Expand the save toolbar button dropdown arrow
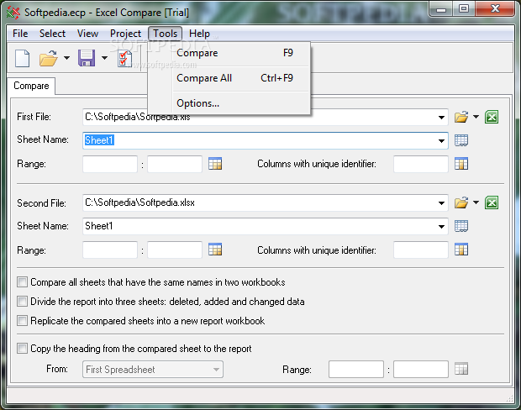The height and width of the screenshot is (410, 521). tap(105, 58)
